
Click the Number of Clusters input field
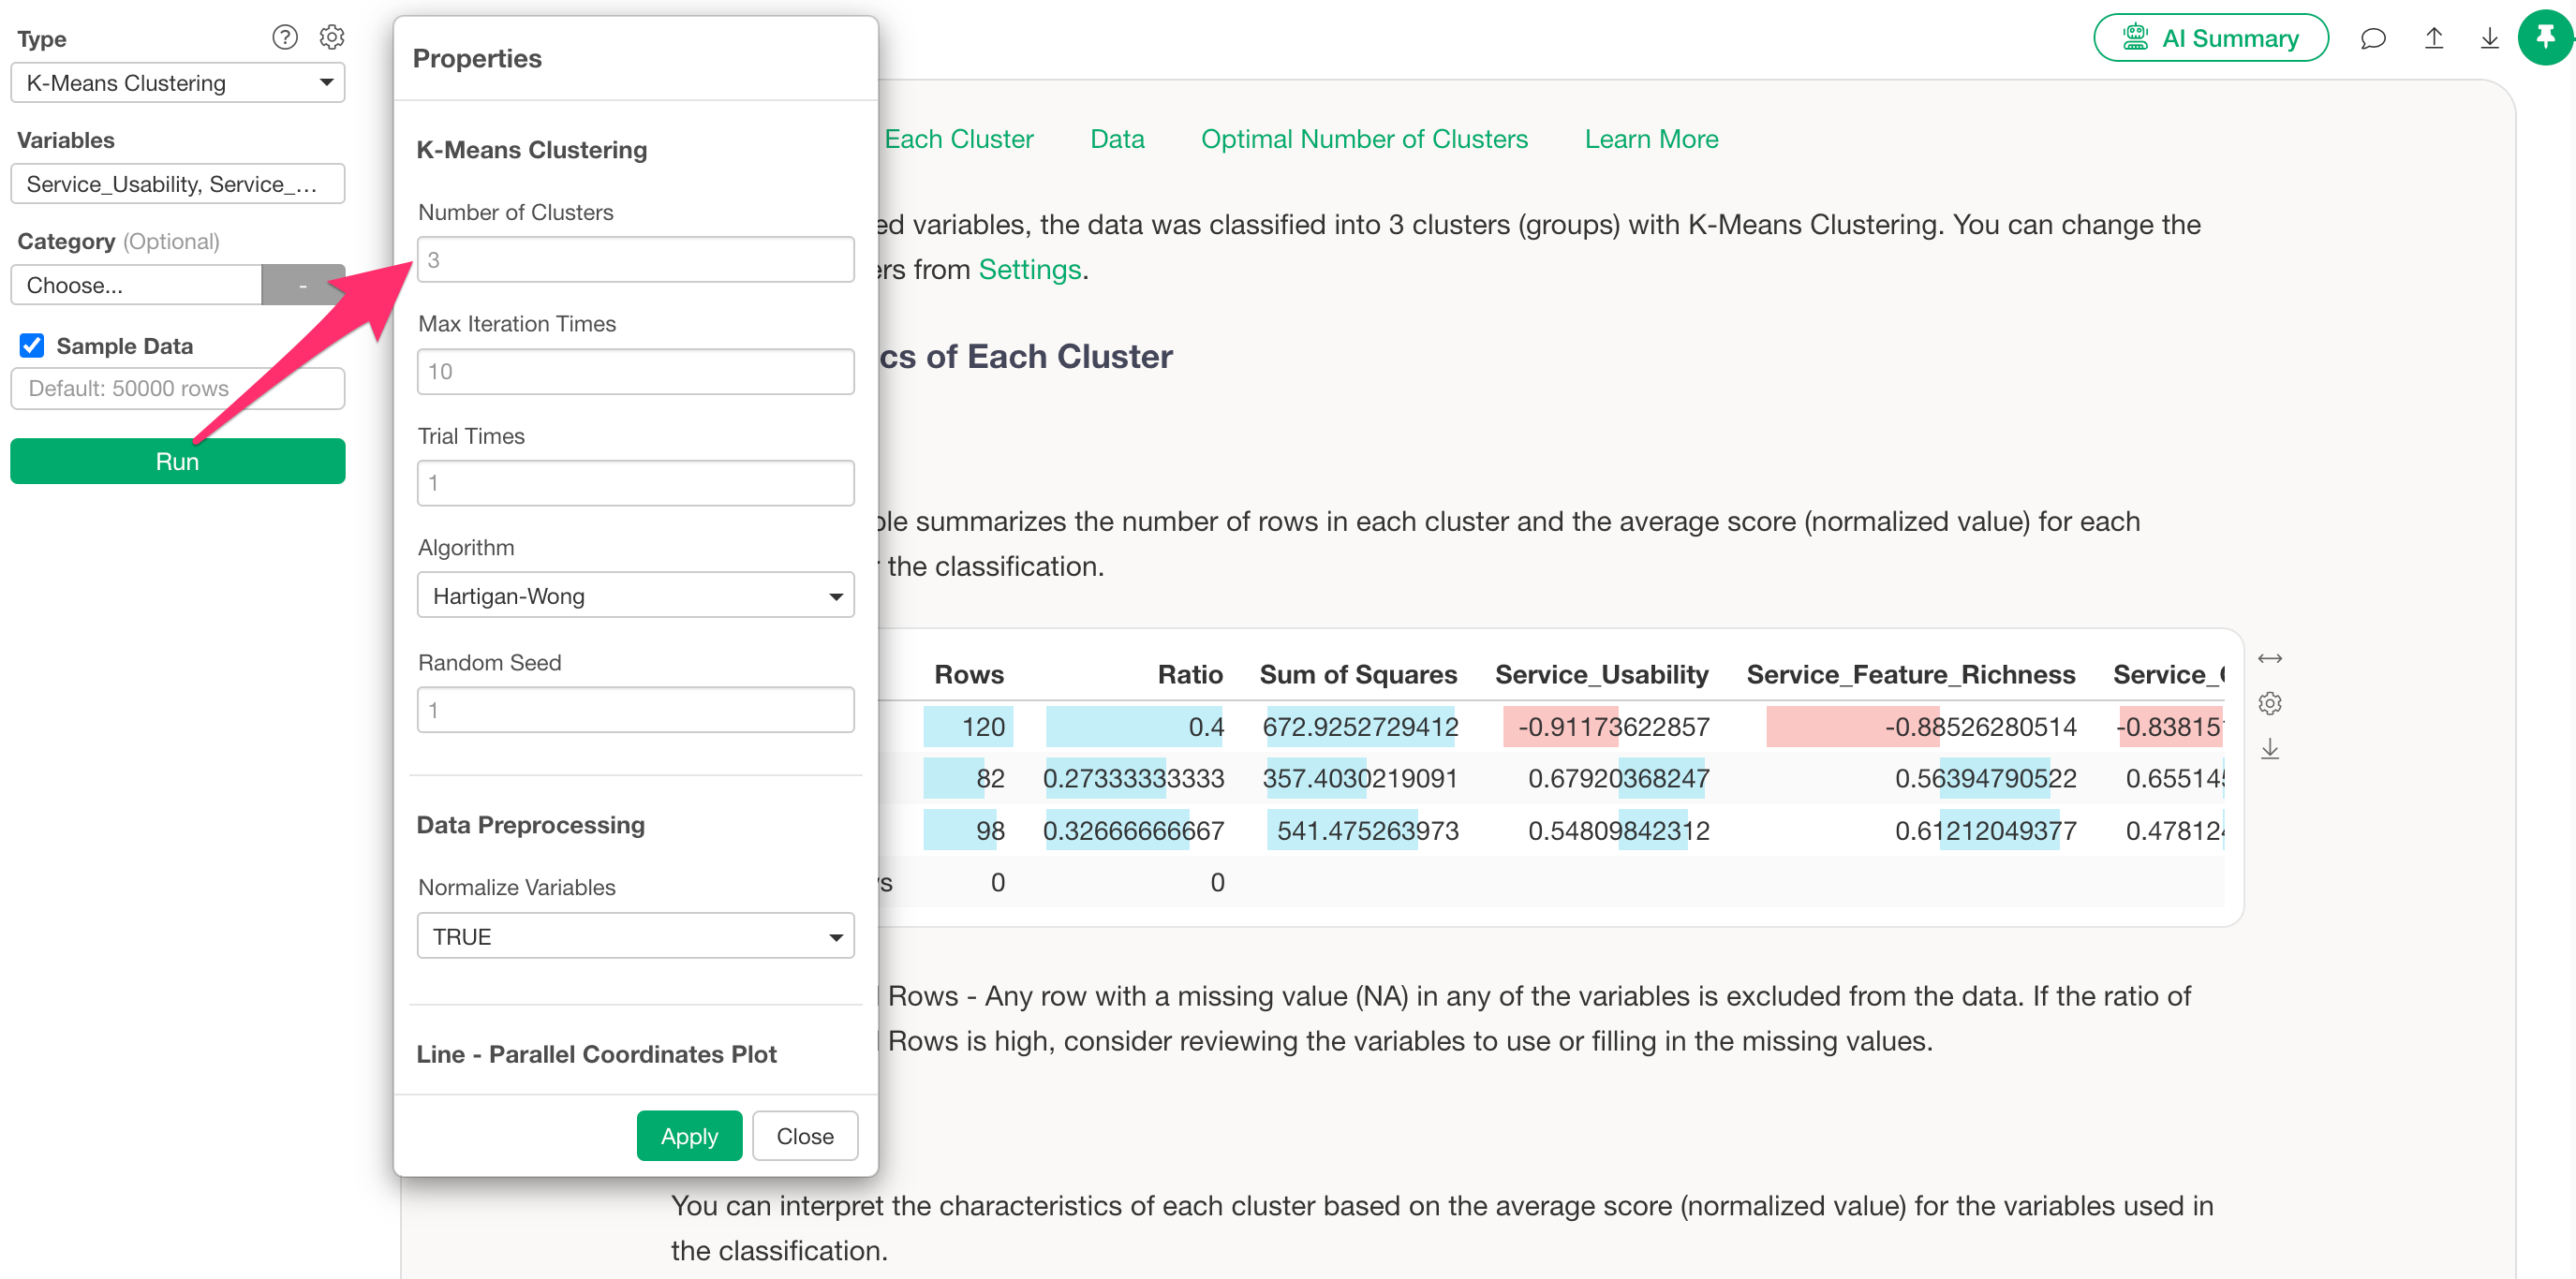tap(635, 259)
